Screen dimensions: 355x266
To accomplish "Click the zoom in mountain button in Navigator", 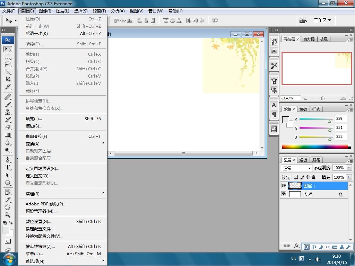I will point(343,98).
